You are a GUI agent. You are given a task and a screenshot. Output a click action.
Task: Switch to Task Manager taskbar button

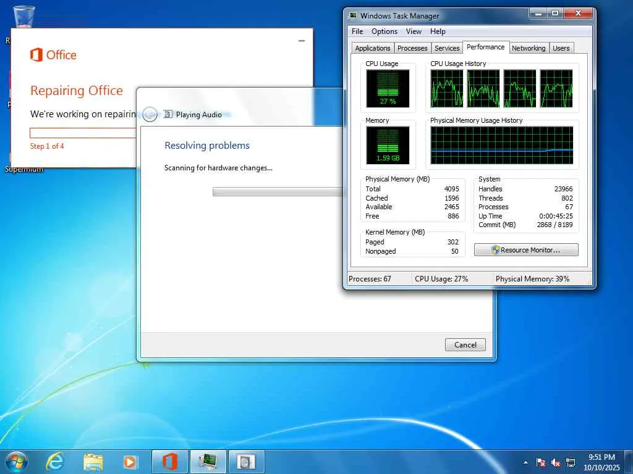[208, 462]
